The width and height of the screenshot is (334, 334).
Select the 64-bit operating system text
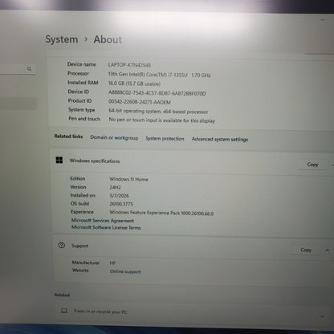click(x=158, y=111)
